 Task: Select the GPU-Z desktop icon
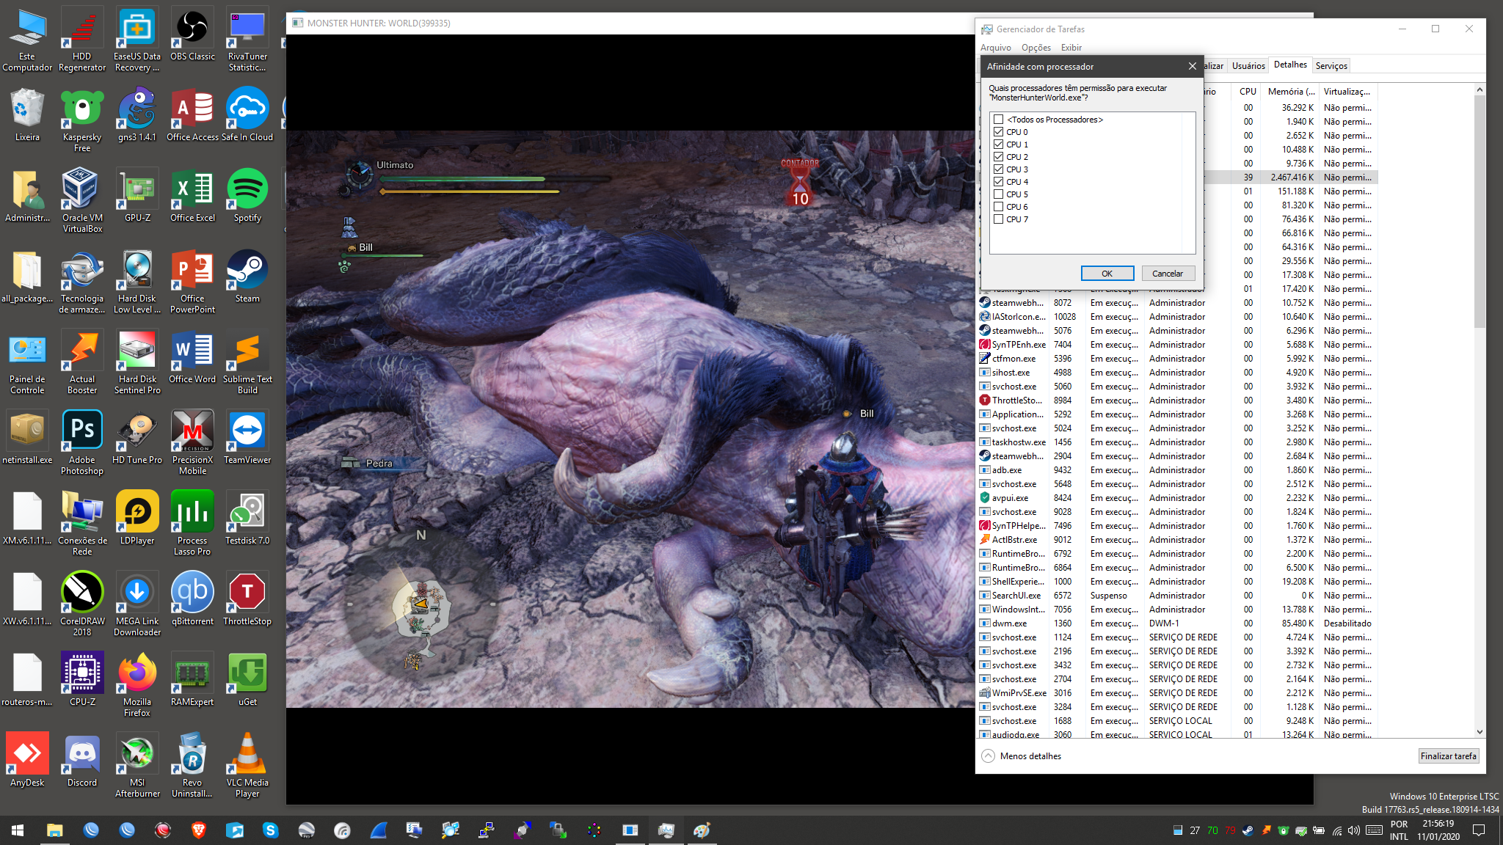click(x=137, y=197)
